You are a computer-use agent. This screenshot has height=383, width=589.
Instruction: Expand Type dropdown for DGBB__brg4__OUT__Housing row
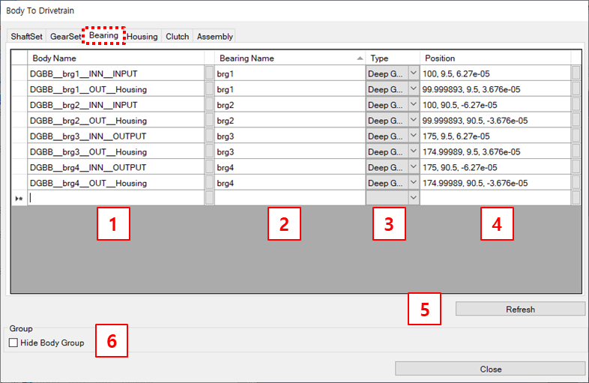[414, 182]
